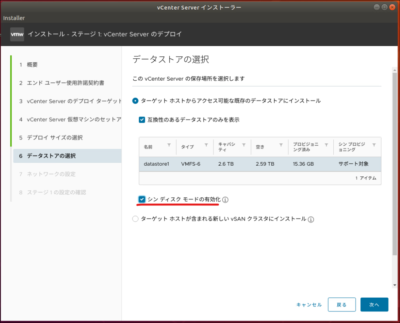Open the Installer menu

tap(14, 18)
